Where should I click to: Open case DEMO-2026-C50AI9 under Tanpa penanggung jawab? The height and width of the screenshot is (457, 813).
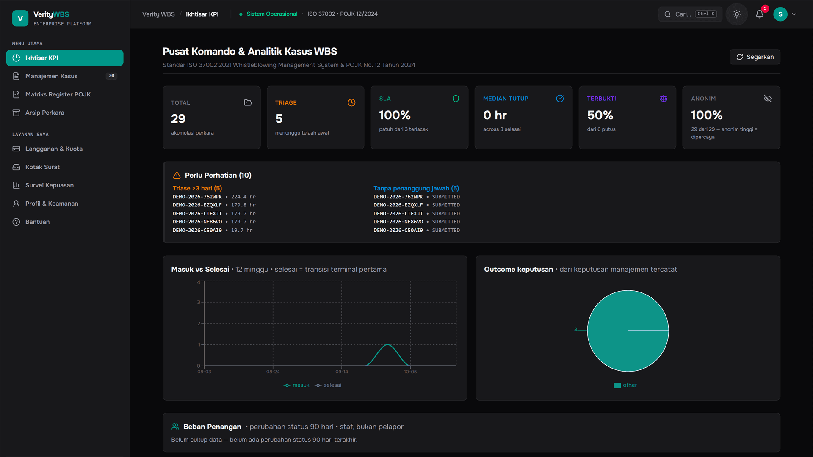398,231
